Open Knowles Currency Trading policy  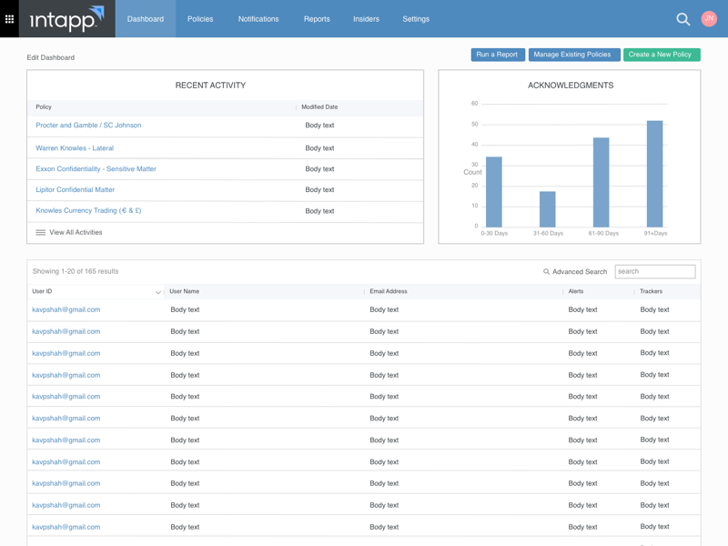(x=88, y=211)
